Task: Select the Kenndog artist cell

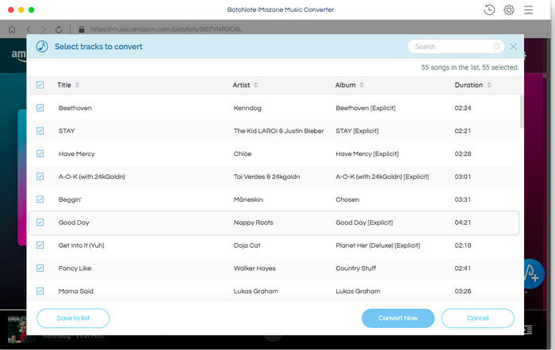Action: click(247, 108)
